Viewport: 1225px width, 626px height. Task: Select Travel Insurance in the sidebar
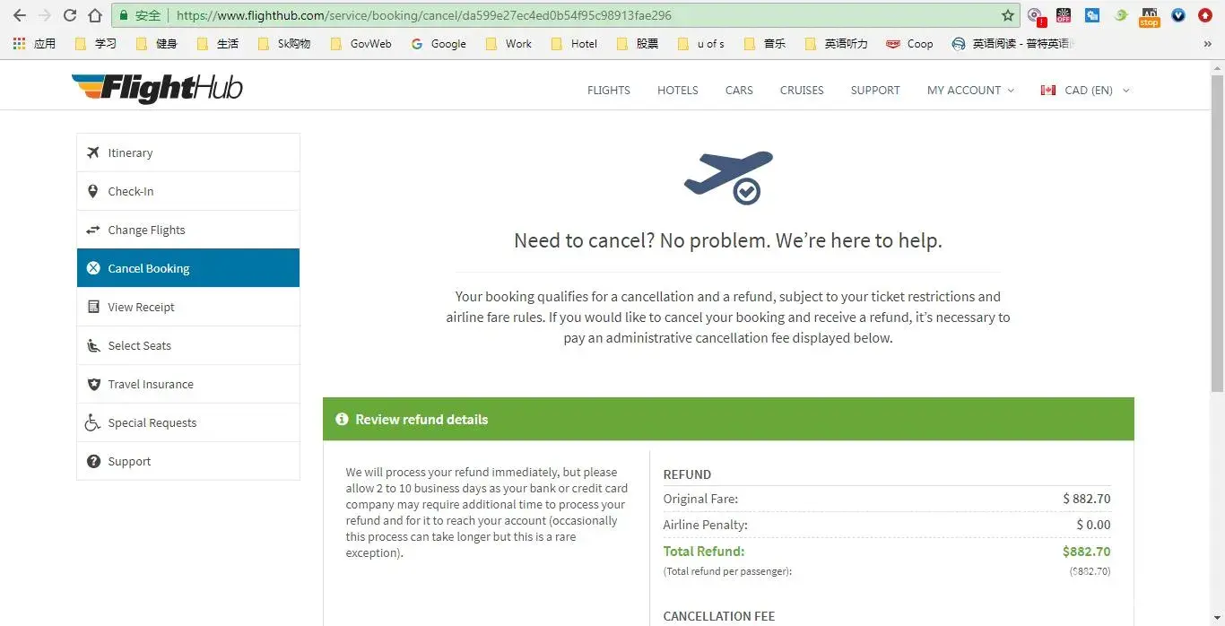tap(188, 384)
